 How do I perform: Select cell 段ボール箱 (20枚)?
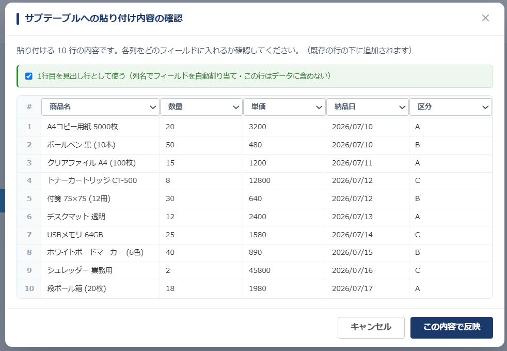(x=100, y=289)
